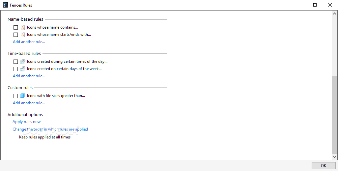Add another rule under Name-based rules
The height and width of the screenshot is (171, 338).
[29, 42]
